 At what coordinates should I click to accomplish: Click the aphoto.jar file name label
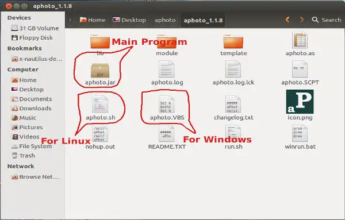click(x=100, y=82)
